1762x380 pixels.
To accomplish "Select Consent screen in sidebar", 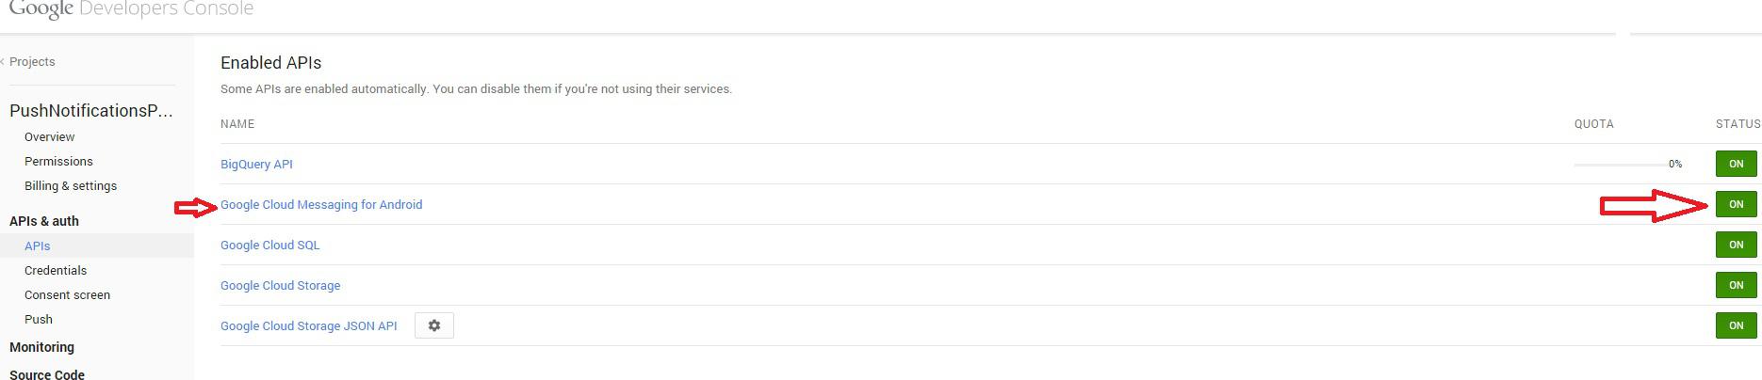I will point(67,294).
